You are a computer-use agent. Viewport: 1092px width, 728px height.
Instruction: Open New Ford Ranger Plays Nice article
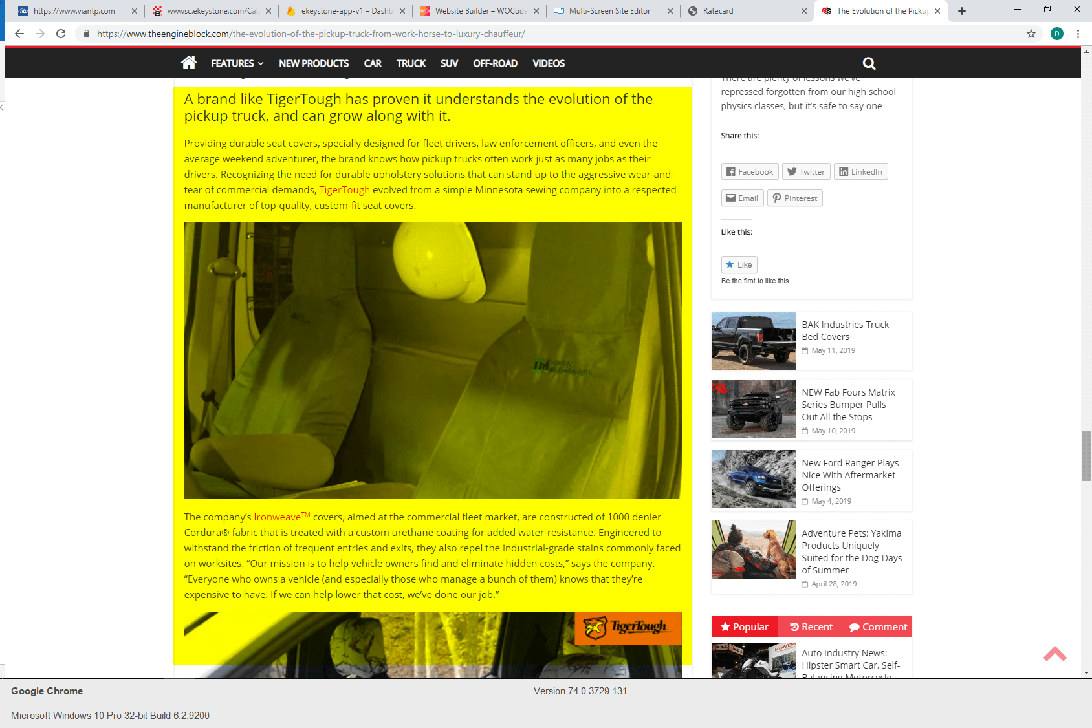(x=850, y=475)
